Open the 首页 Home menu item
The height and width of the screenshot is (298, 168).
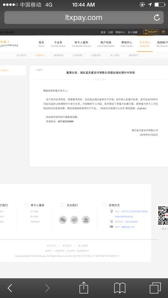[41, 44]
